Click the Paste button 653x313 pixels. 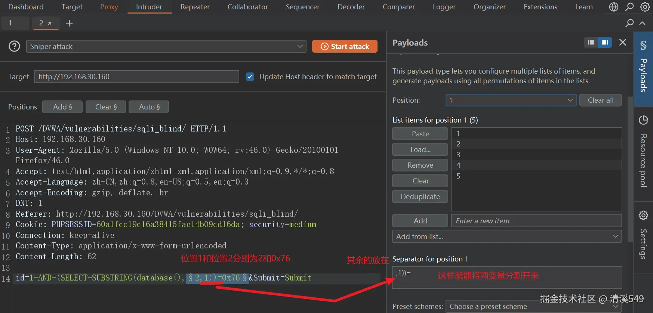420,134
